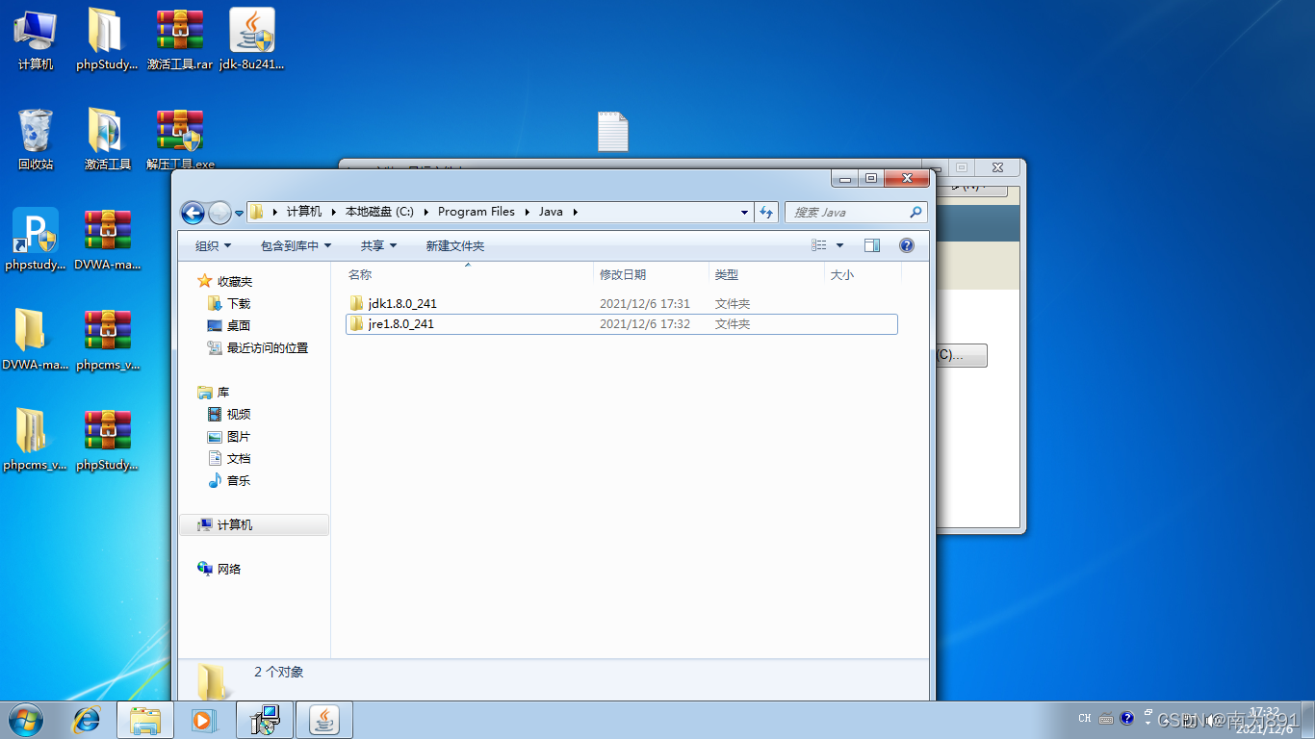The height and width of the screenshot is (739, 1315).
Task: Select the 回收站 recycle bin icon
Action: tap(36, 140)
